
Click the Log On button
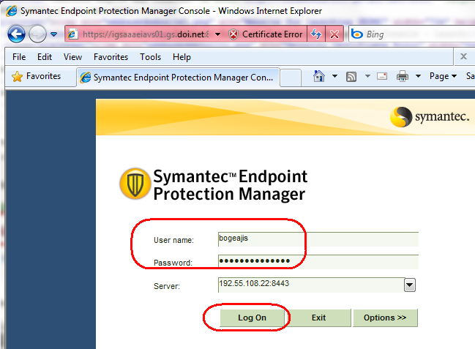[x=252, y=318]
